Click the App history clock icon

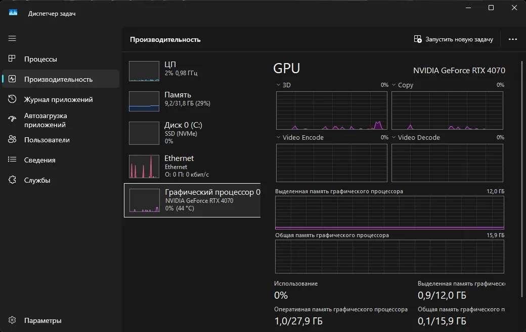[x=12, y=99]
